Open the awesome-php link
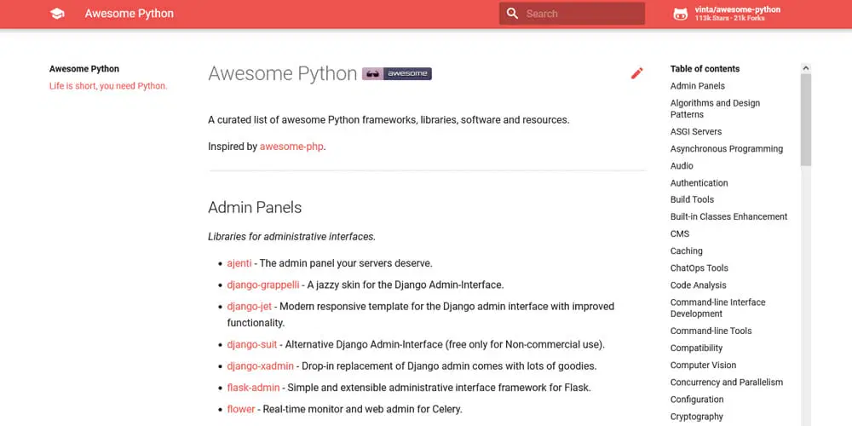The height and width of the screenshot is (426, 852). tap(291, 147)
